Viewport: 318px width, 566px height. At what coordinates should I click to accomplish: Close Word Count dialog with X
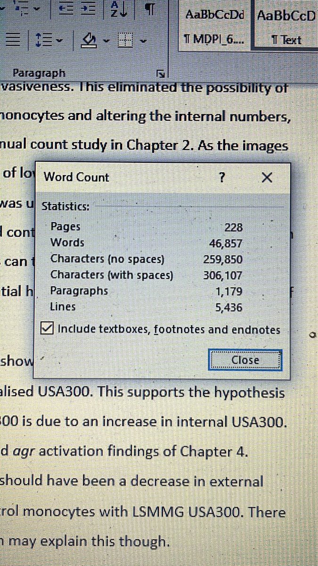coord(267,178)
